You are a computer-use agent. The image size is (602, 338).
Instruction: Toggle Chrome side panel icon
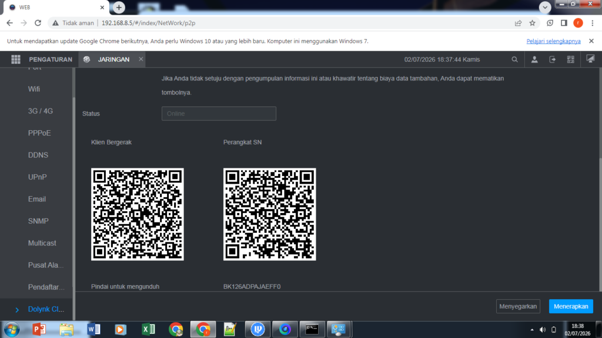coord(564,23)
